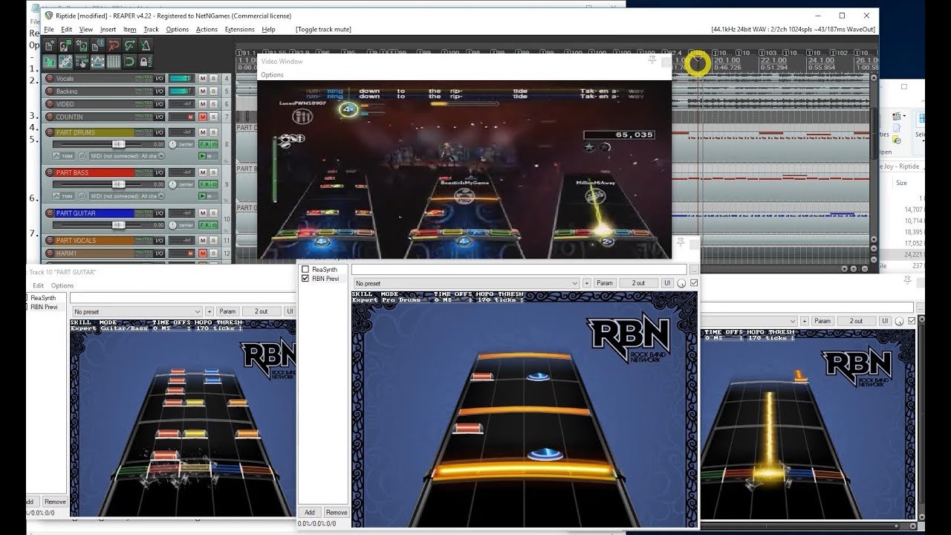Image resolution: width=951 pixels, height=535 pixels.
Task: Arm the PART DRUMS track for recording
Action: tap(50, 132)
